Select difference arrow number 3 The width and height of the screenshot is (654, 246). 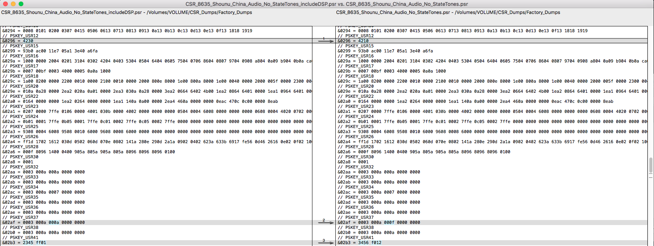tap(326, 243)
